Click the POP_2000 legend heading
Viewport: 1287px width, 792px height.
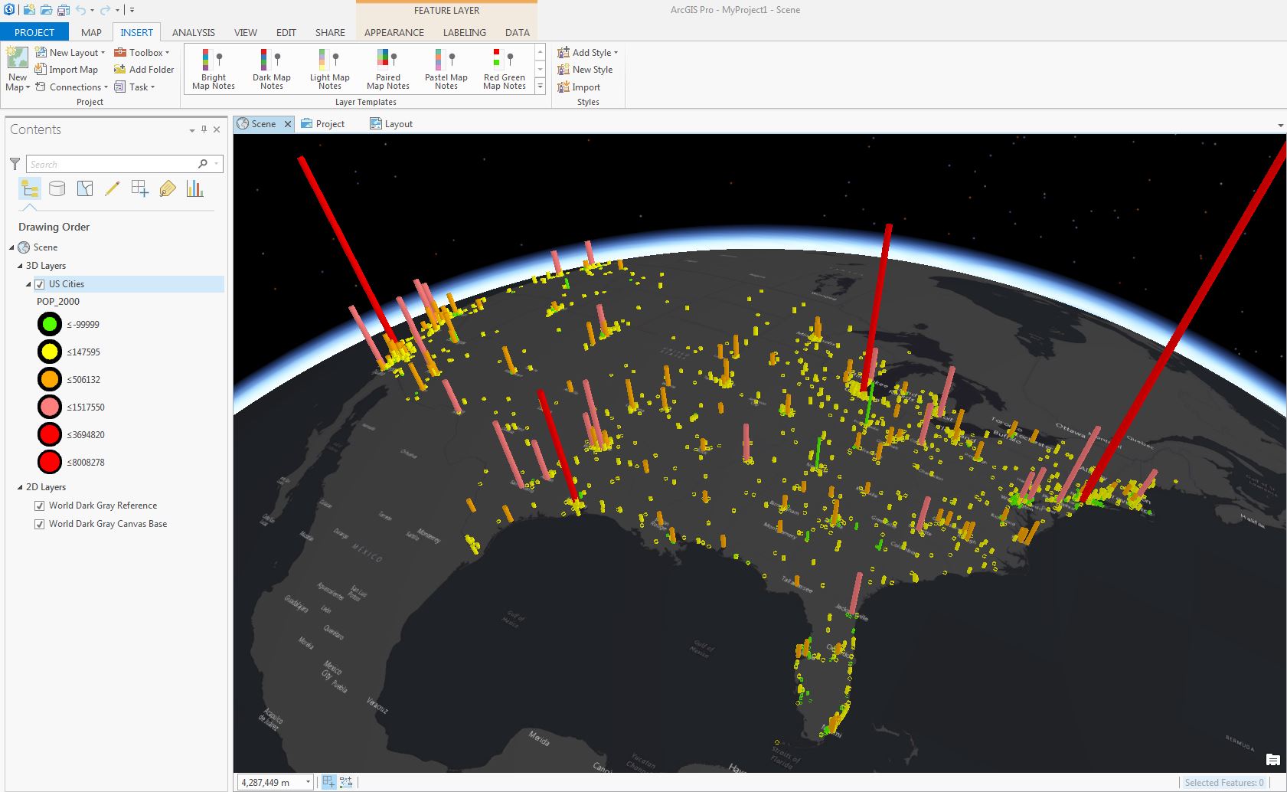[x=58, y=302]
